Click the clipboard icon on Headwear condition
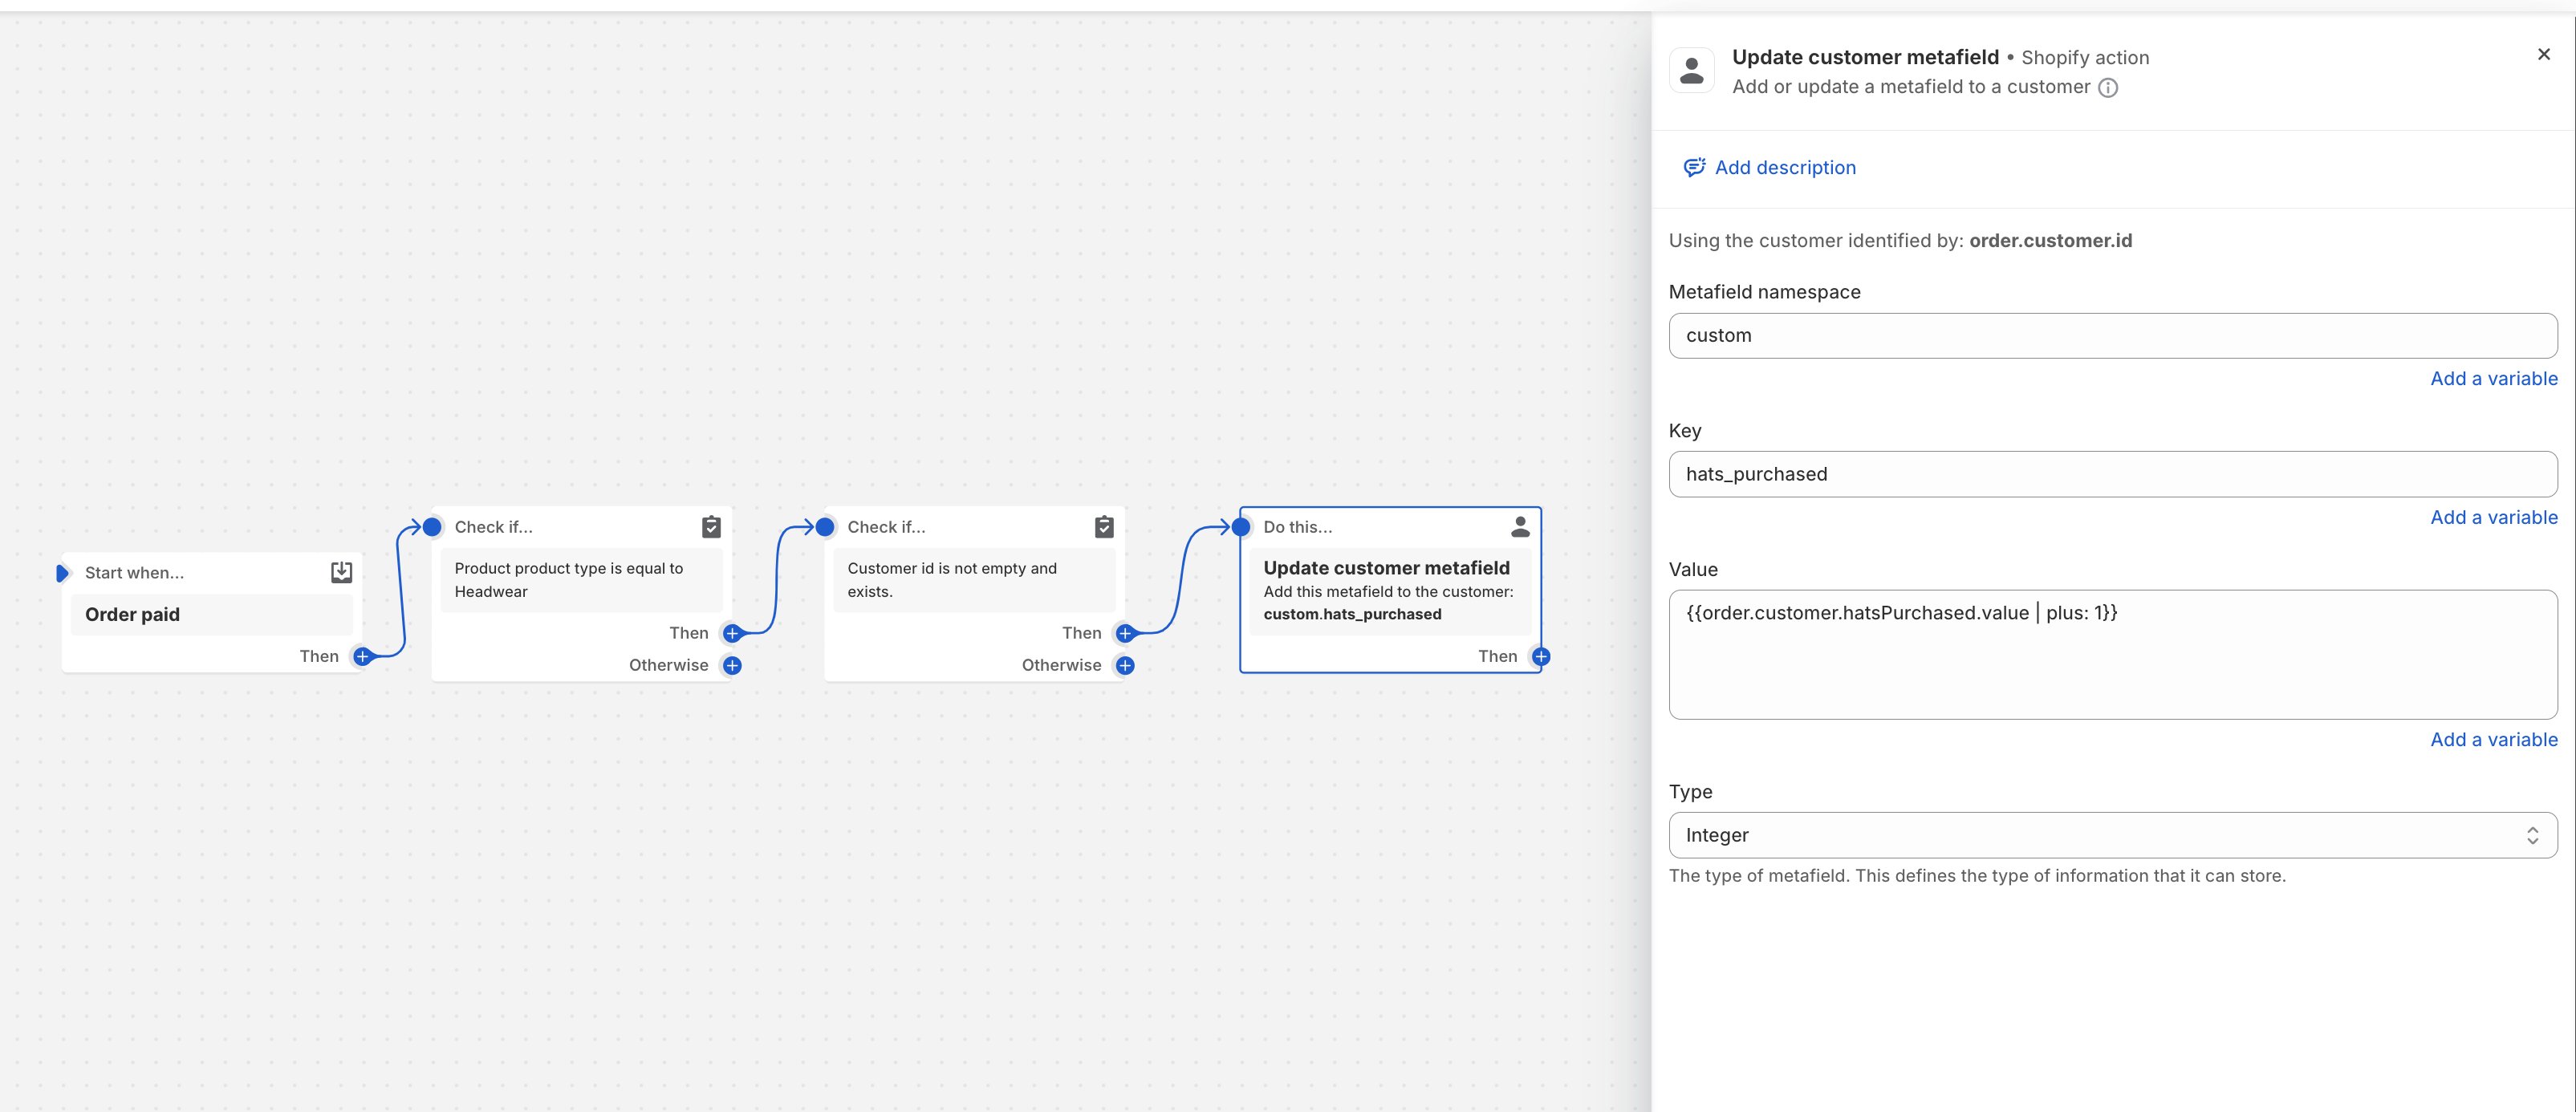 pos(711,527)
